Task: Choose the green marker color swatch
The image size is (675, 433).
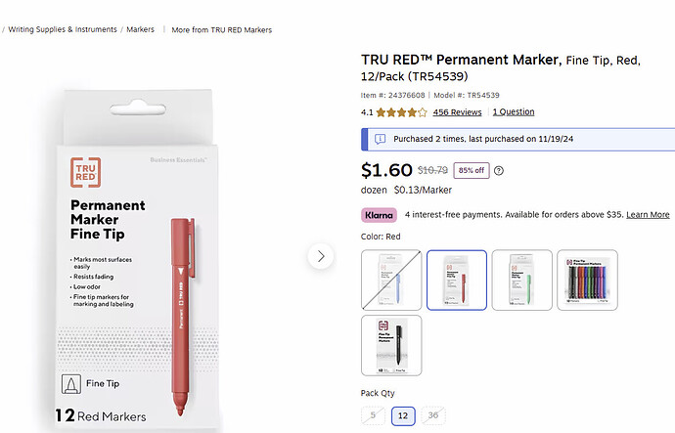Action: (x=521, y=280)
